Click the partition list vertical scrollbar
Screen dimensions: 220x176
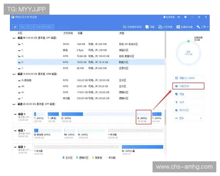pyautogui.click(x=165, y=45)
